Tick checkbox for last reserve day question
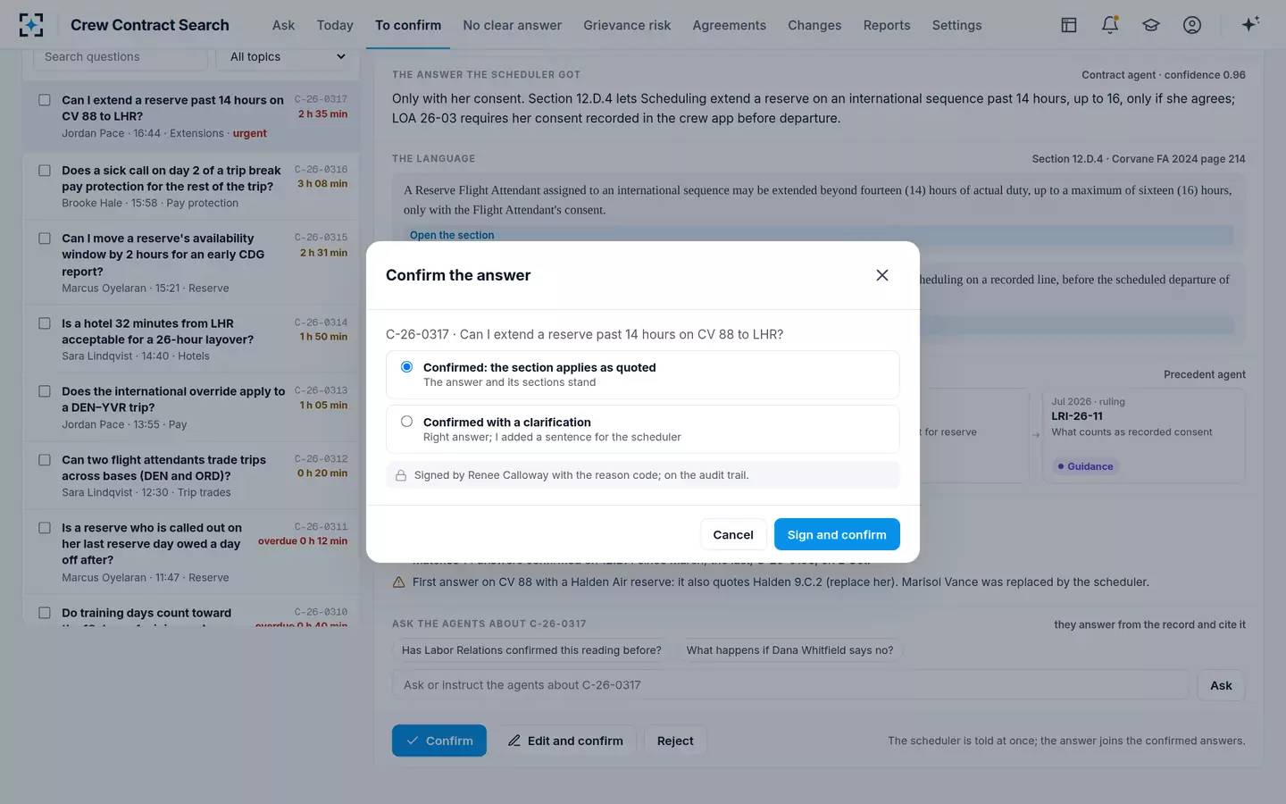This screenshot has width=1286, height=804. pos(45,528)
